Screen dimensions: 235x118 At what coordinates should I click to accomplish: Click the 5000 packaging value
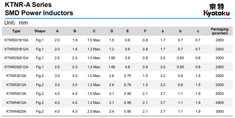[220, 93]
